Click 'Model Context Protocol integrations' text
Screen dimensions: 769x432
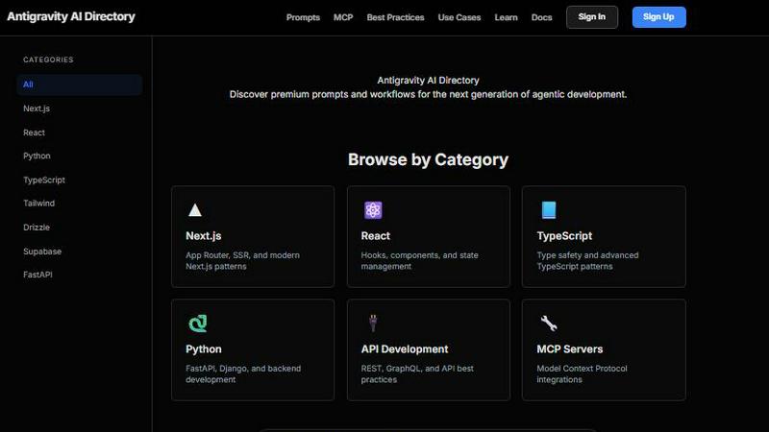[x=582, y=373]
